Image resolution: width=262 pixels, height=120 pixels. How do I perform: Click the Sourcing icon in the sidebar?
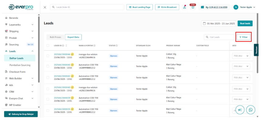pyautogui.click(x=6, y=44)
